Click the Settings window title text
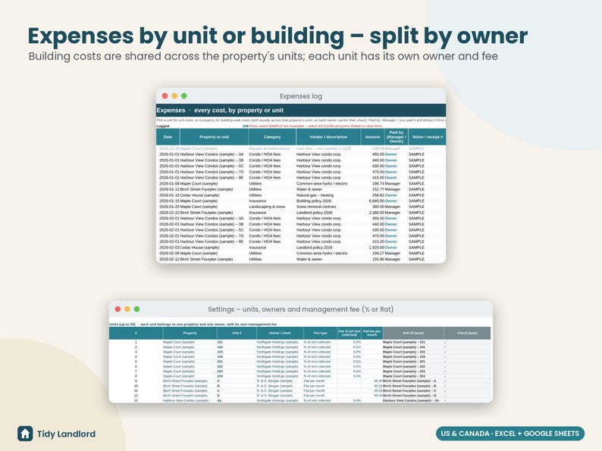The width and height of the screenshot is (602, 451). [x=300, y=309]
